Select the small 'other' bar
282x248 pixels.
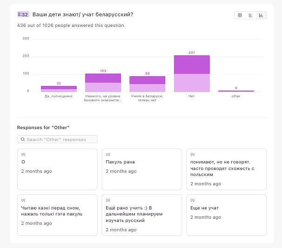[236, 91]
